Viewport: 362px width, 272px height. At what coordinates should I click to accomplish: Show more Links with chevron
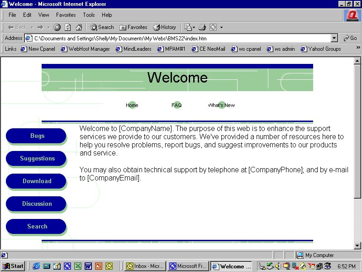358,48
